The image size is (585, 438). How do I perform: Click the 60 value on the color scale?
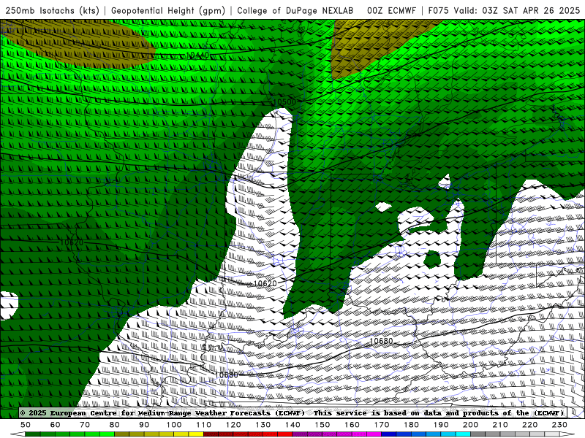coord(55,425)
